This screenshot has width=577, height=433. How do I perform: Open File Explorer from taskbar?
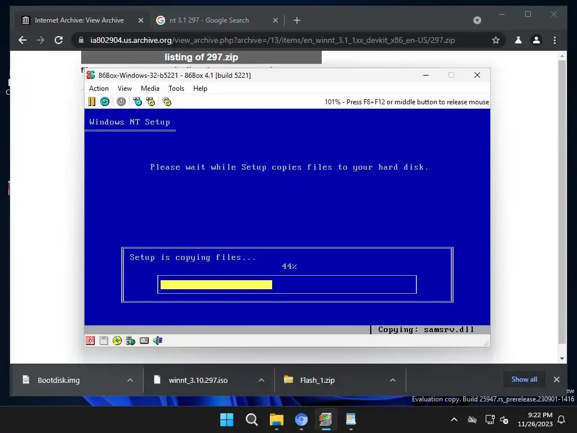click(276, 419)
